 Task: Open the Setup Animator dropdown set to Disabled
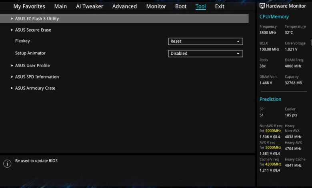tap(206, 54)
